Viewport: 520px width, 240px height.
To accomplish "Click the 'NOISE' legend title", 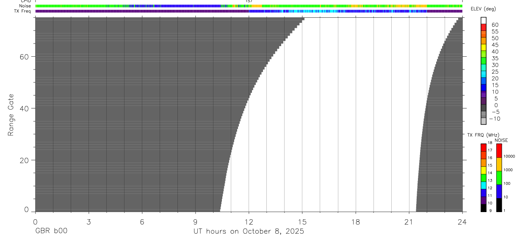I will (501, 140).
